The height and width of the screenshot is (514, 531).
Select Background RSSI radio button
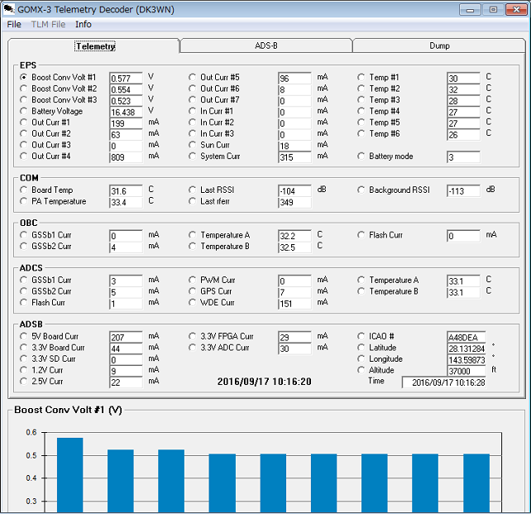pos(361,190)
